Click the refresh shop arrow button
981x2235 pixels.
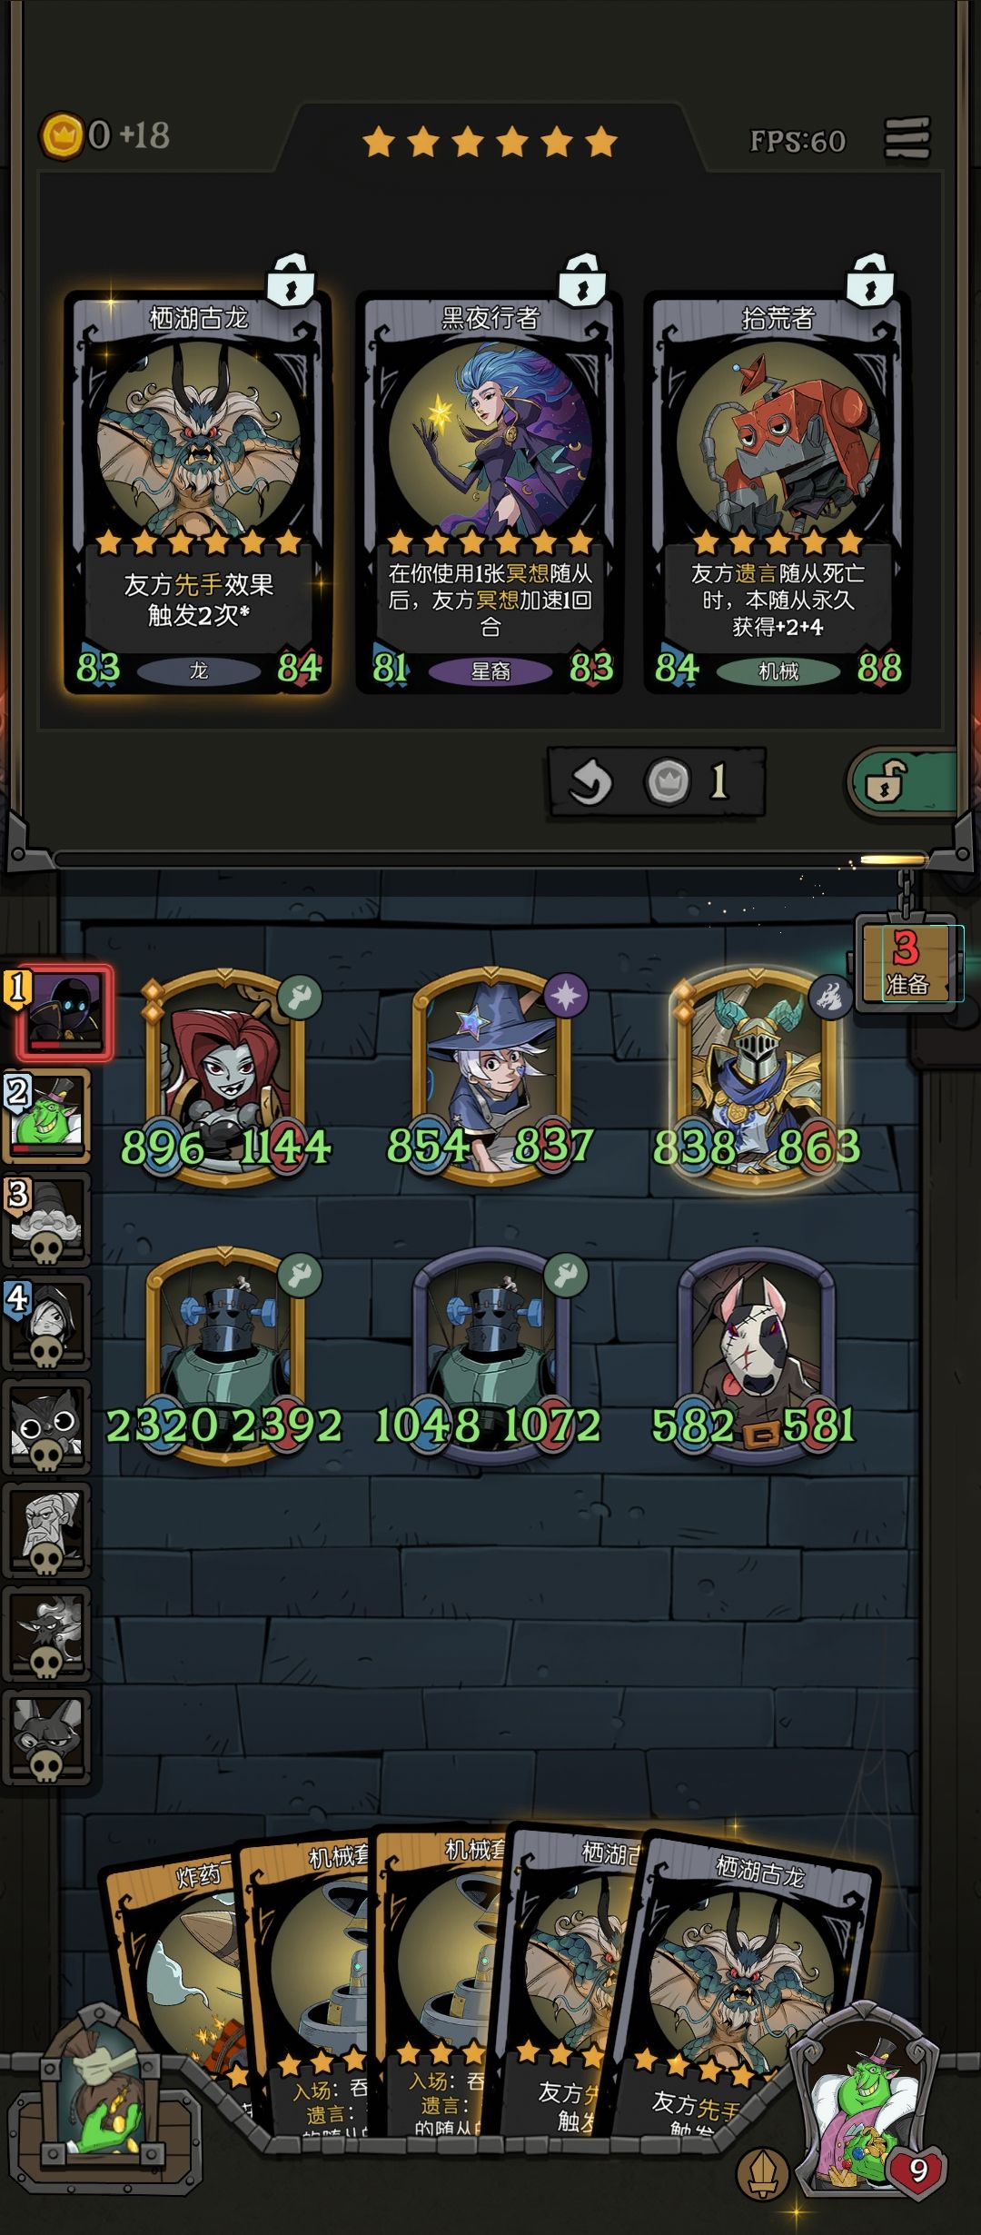pos(590,782)
